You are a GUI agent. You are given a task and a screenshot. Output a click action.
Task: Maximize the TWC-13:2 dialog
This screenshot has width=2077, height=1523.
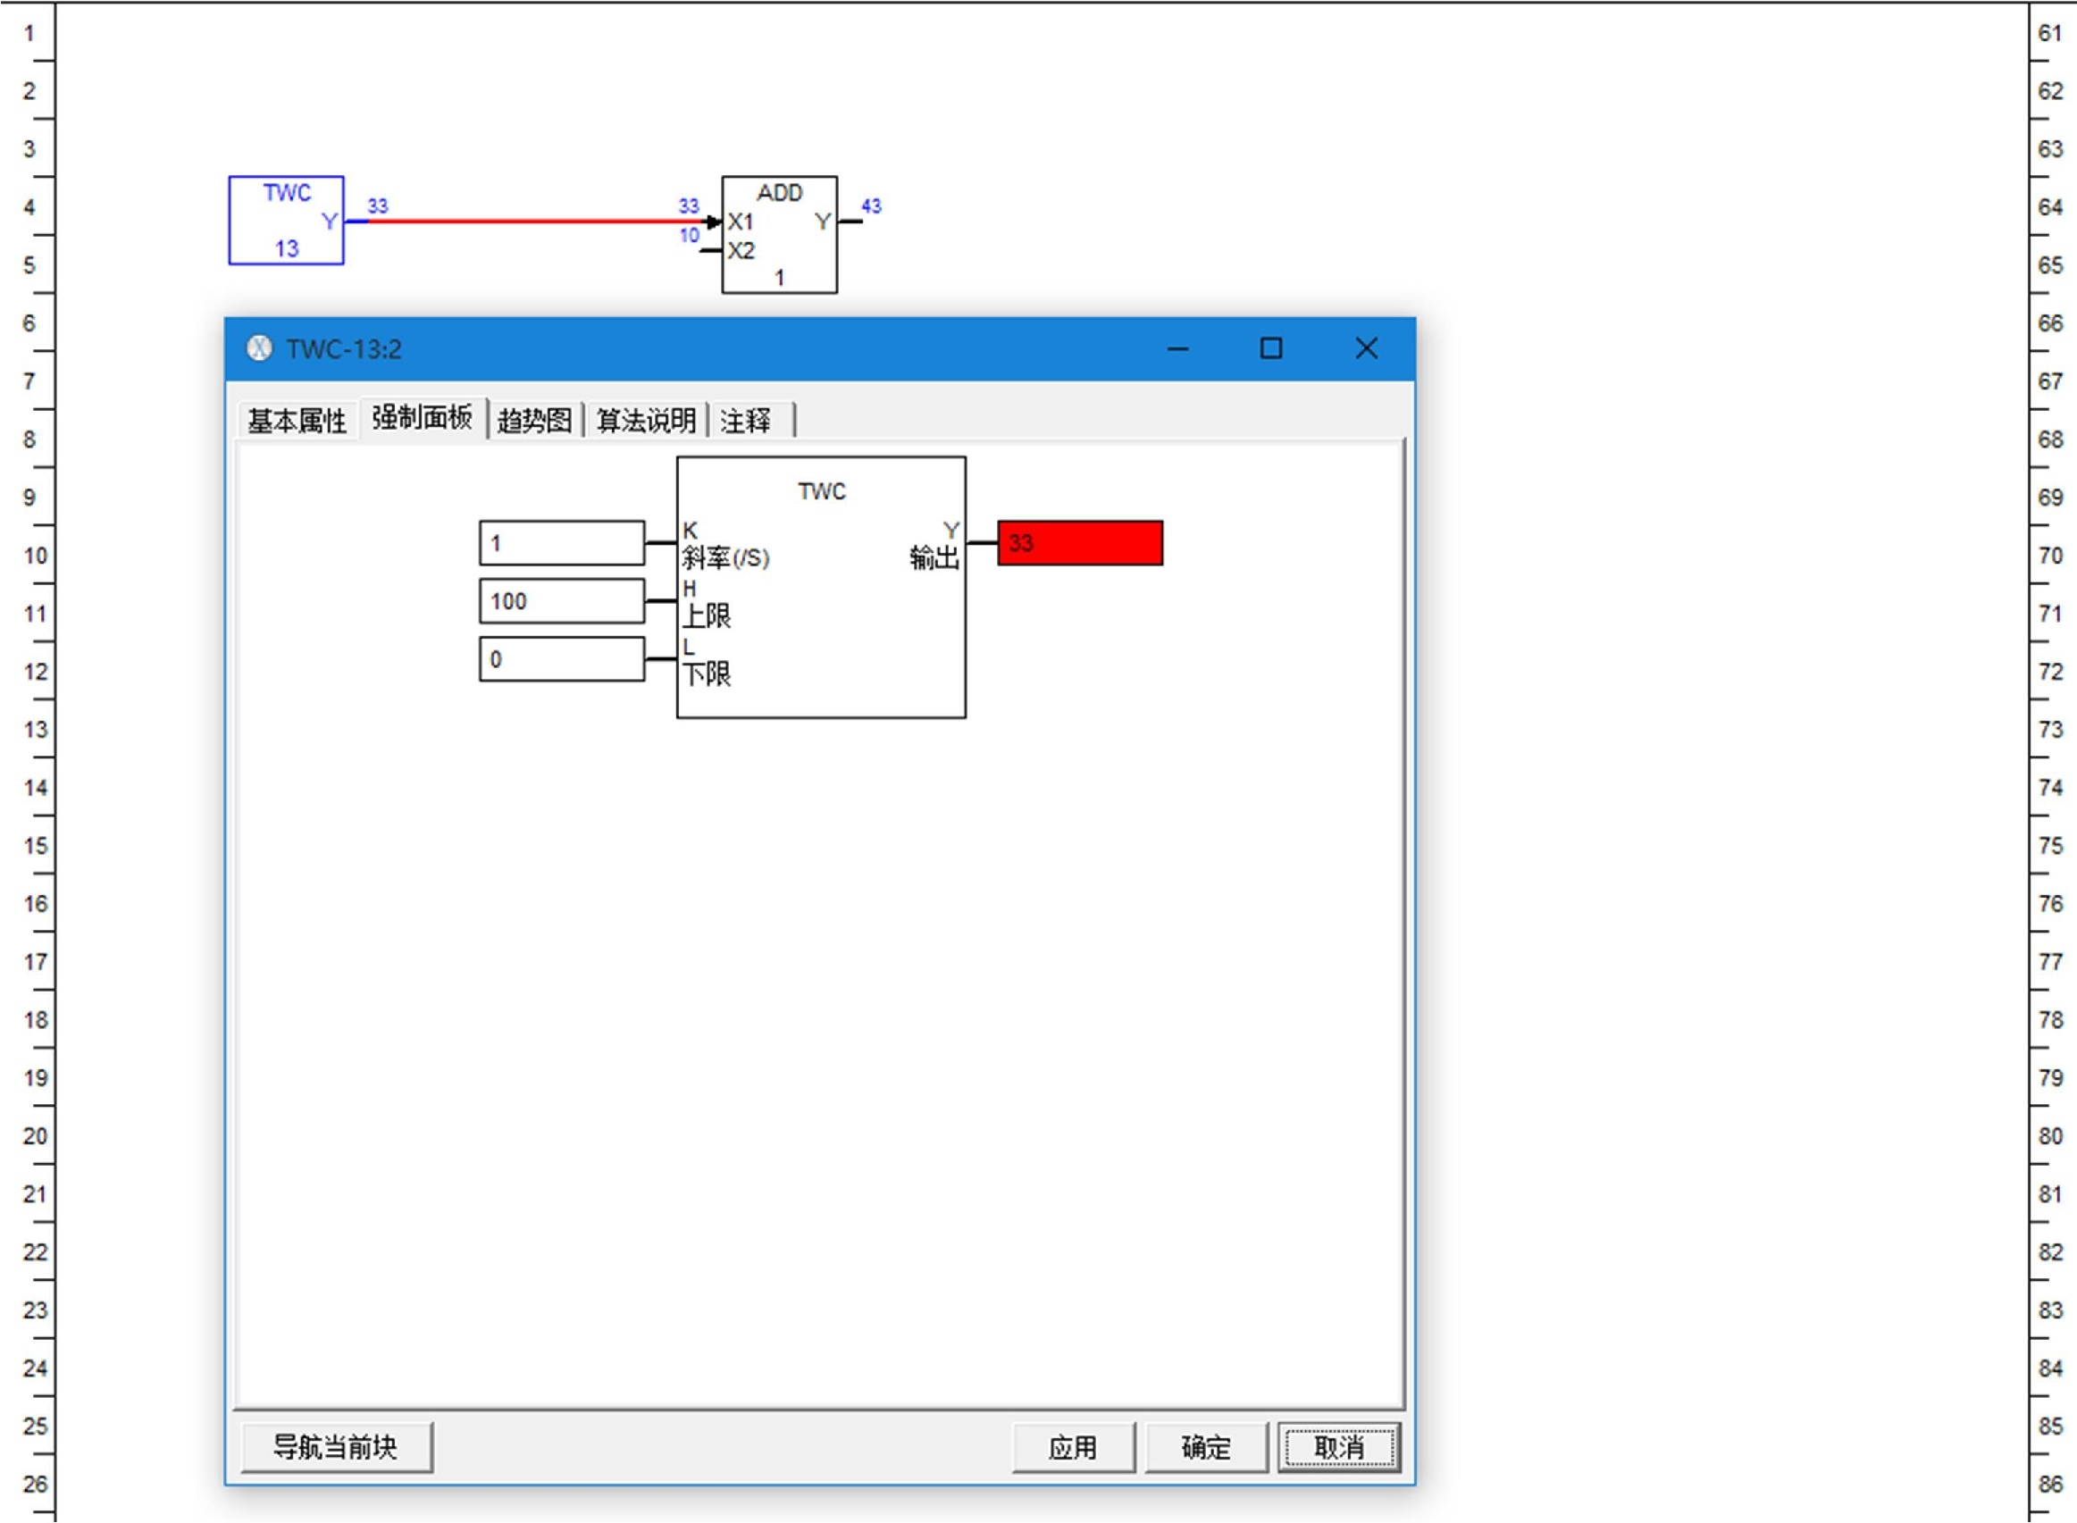point(1271,348)
